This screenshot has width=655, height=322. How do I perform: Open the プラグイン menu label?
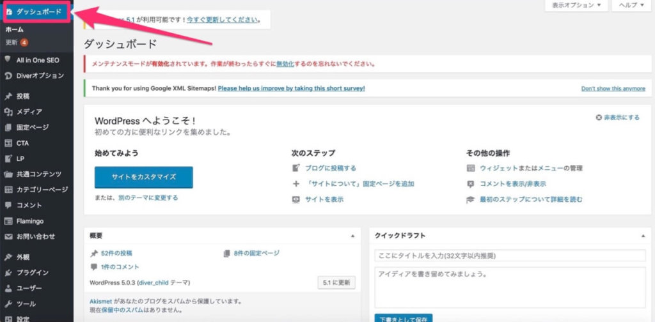(33, 273)
